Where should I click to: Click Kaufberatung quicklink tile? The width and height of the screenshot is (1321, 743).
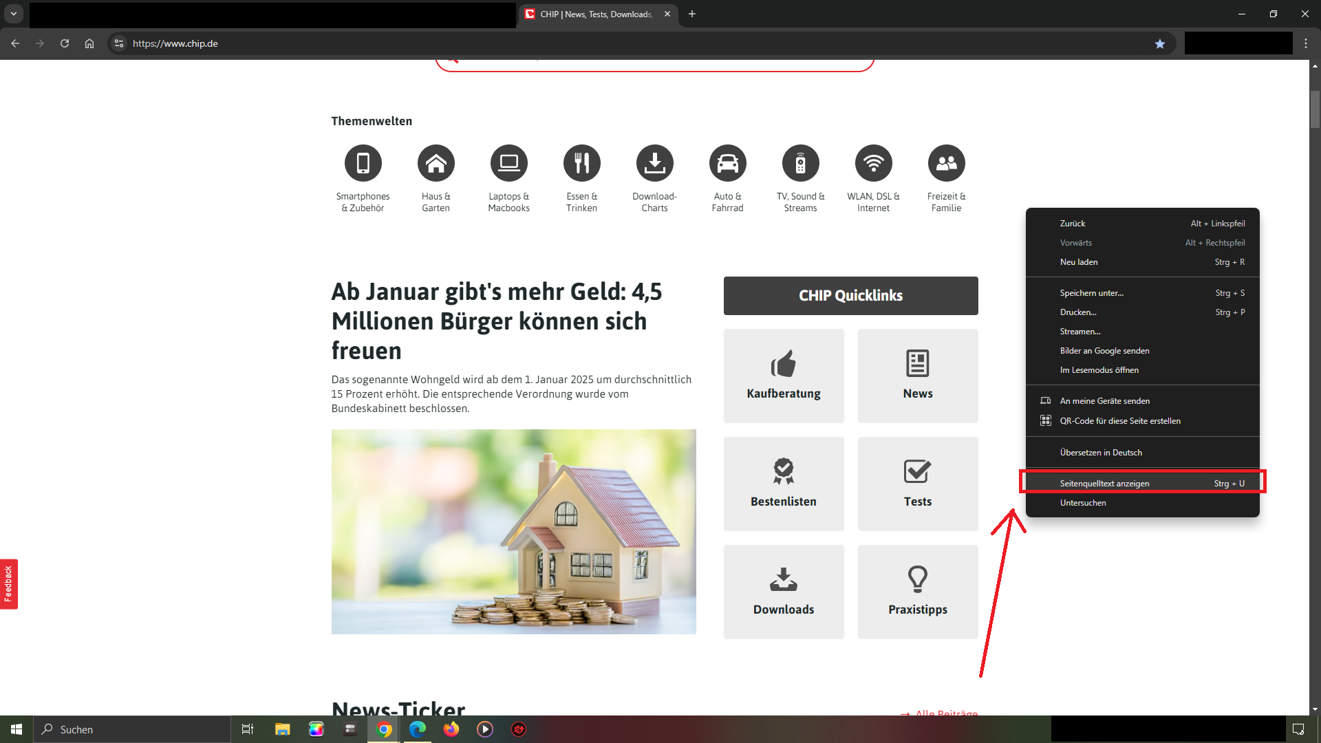click(784, 376)
